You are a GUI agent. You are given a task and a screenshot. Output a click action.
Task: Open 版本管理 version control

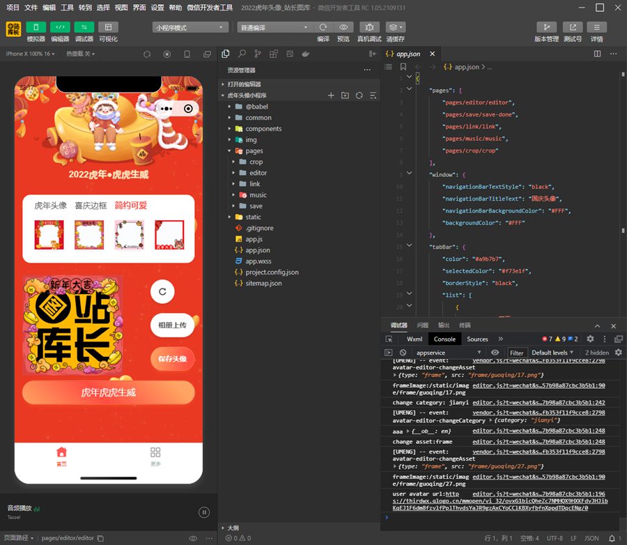(x=546, y=27)
